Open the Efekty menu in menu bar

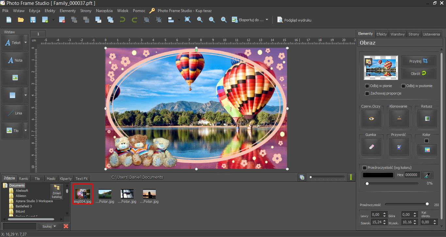[x=50, y=11]
